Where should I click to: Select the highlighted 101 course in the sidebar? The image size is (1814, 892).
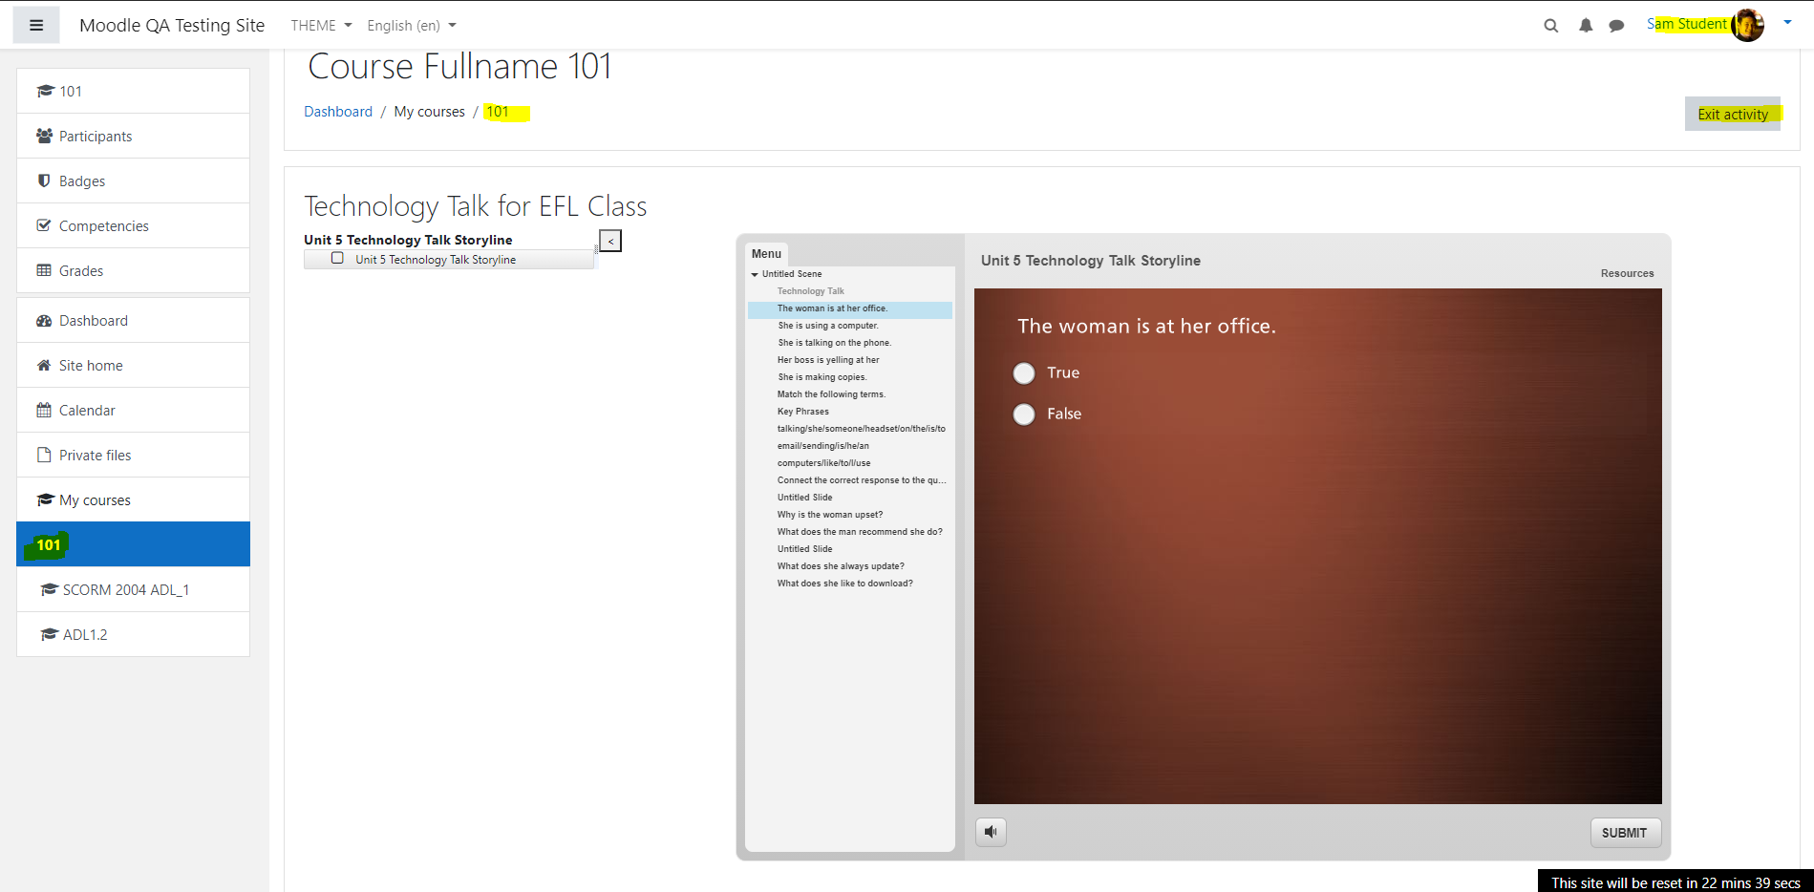[x=134, y=544]
